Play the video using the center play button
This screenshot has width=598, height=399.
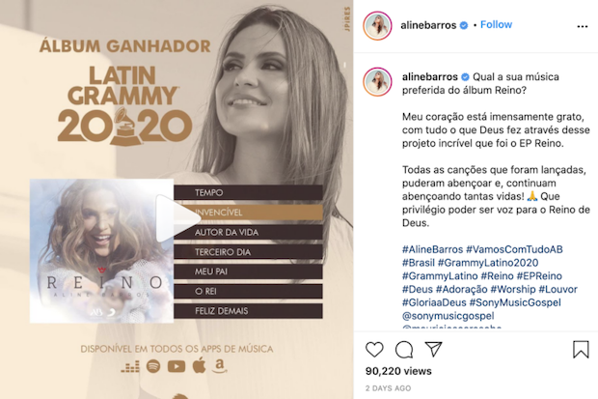tap(177, 218)
